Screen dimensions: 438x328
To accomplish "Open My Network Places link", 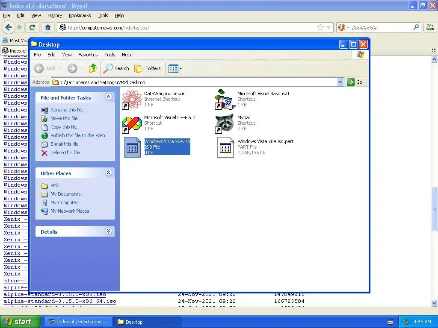I will click(x=70, y=211).
